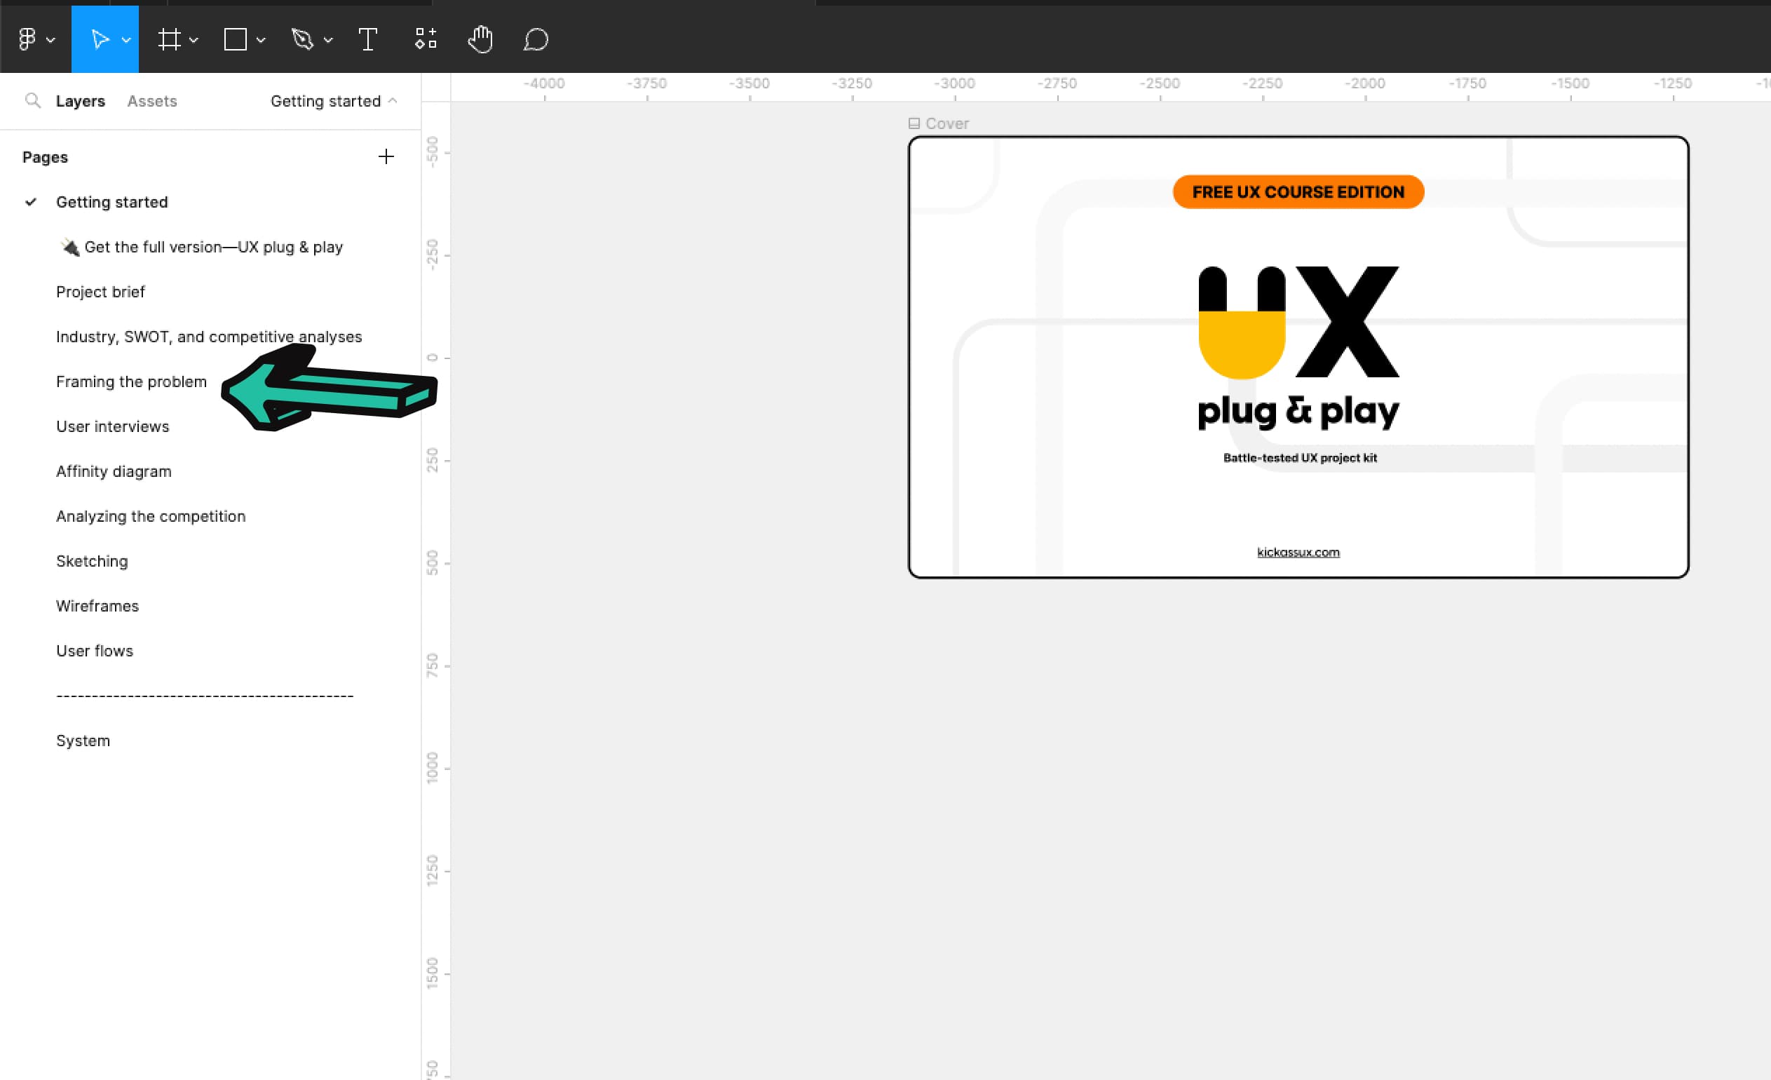Viewport: 1771px width, 1080px height.
Task: Open search in the Layers panel
Action: [x=33, y=101]
